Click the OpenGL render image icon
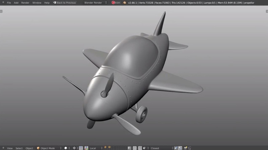The image size is (268, 150). tap(185, 148)
